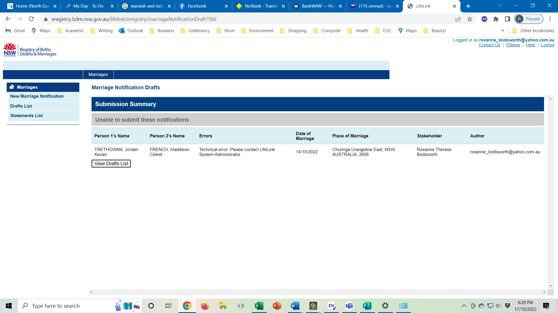The width and height of the screenshot is (558, 313).
Task: Open the Chrome extensions puzzle icon
Action: (x=496, y=19)
